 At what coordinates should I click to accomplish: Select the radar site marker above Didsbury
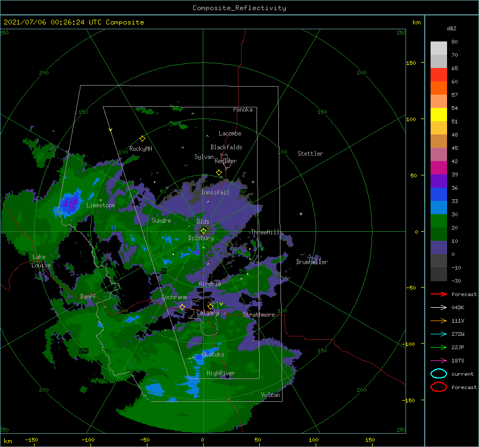coord(203,231)
